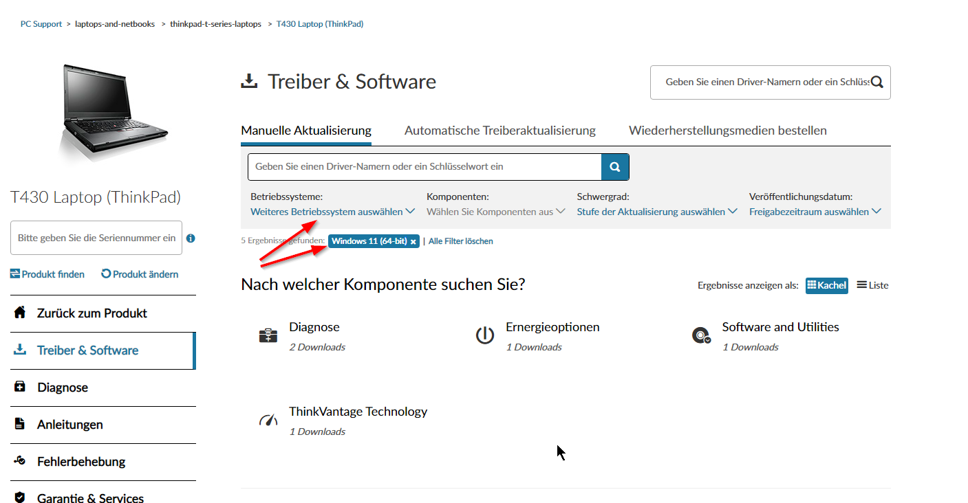The image size is (968, 503).
Task: Open Diagnose category with 2 Downloads
Action: (314, 327)
